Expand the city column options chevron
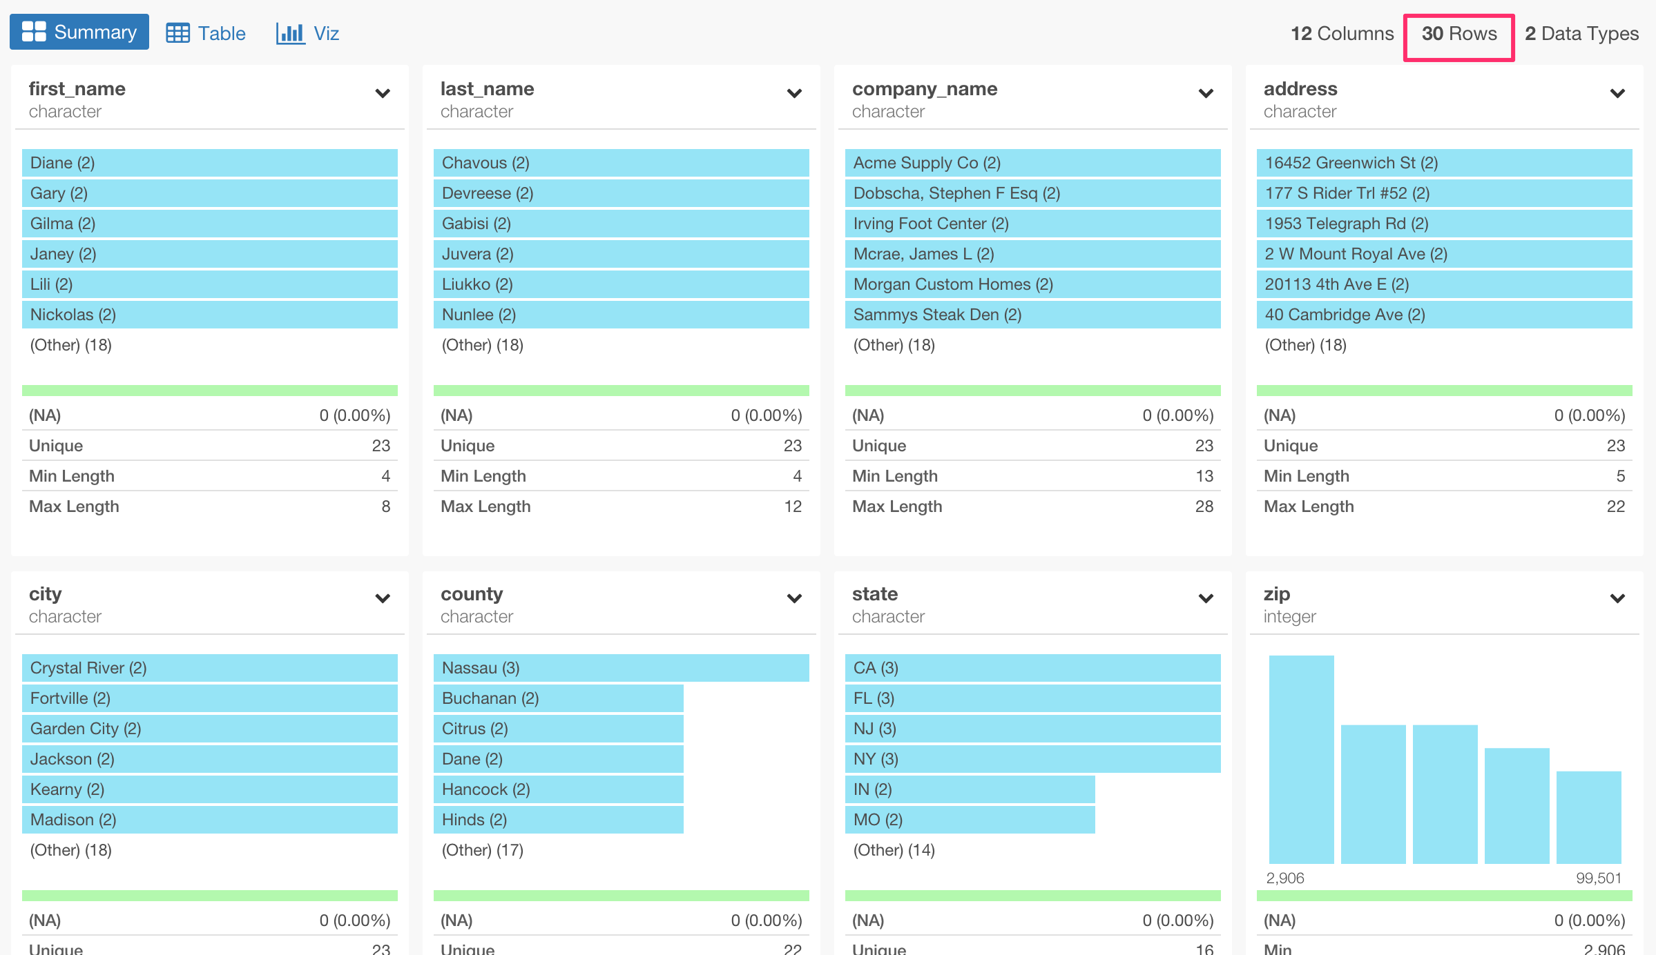The image size is (1656, 955). [x=383, y=600]
